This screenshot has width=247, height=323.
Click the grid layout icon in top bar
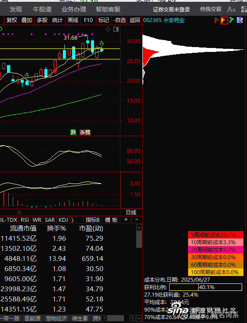[244, 9]
